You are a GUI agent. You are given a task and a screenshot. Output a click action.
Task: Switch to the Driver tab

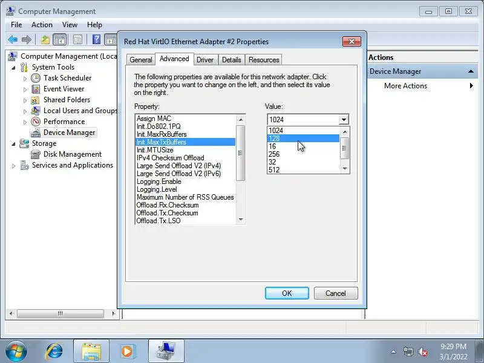point(205,60)
